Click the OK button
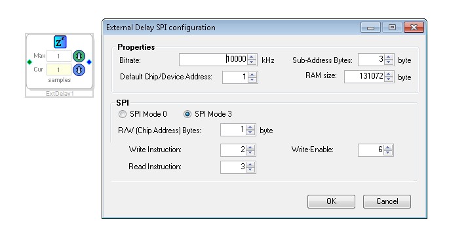 point(331,201)
